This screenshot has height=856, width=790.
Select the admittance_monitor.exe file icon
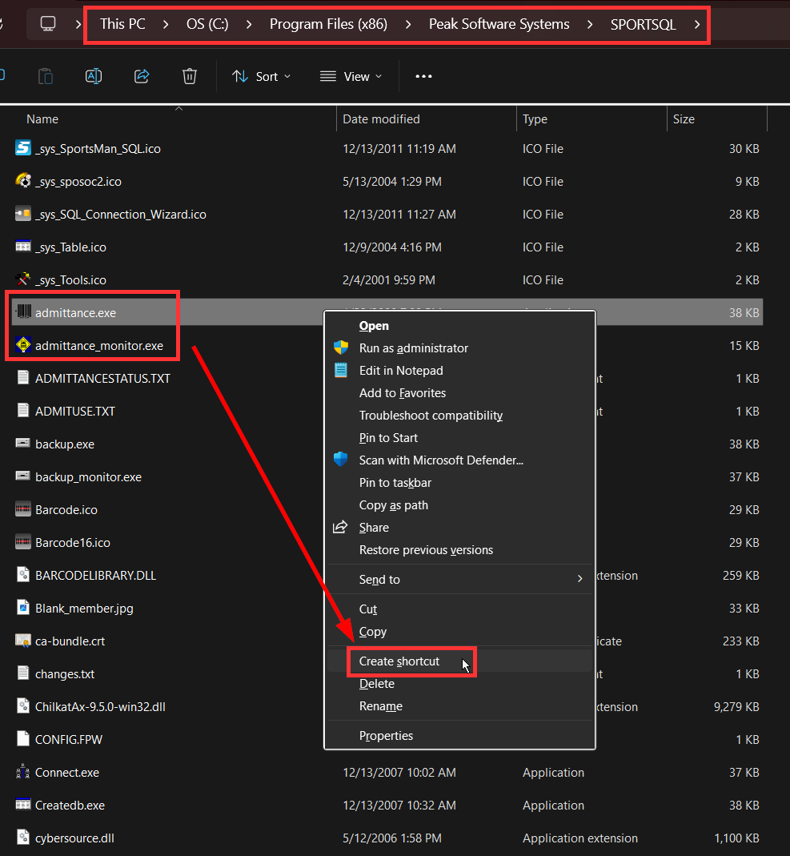coord(22,346)
